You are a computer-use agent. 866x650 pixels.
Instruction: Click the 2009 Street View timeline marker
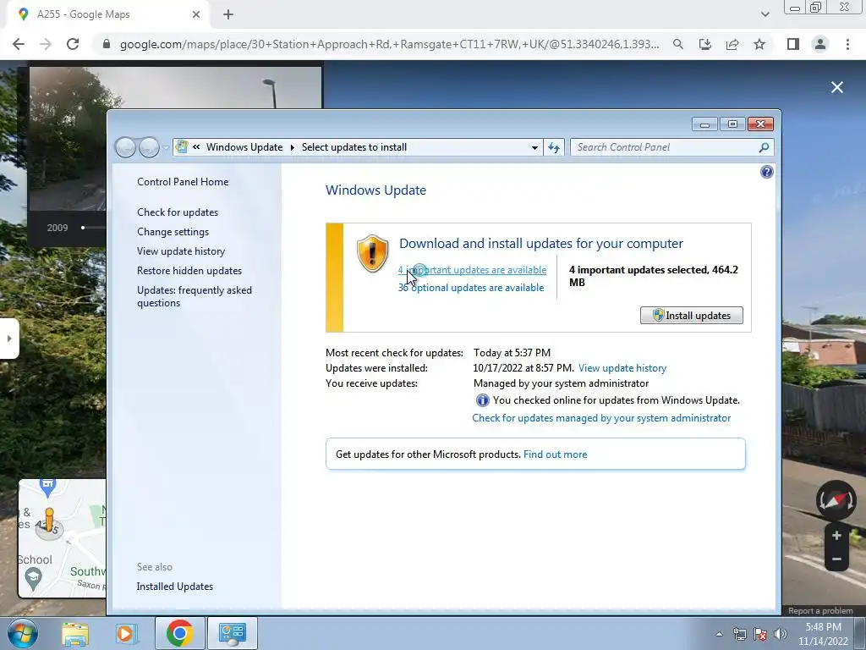(x=83, y=228)
